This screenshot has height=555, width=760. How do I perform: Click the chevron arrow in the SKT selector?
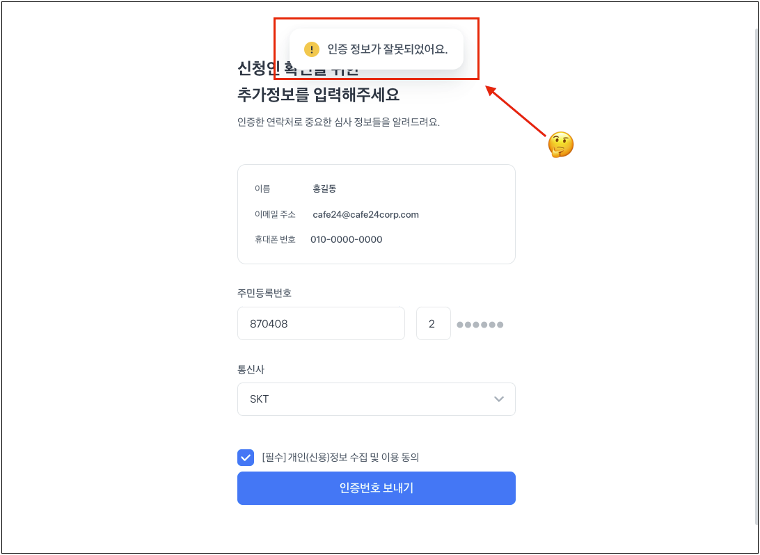(499, 399)
